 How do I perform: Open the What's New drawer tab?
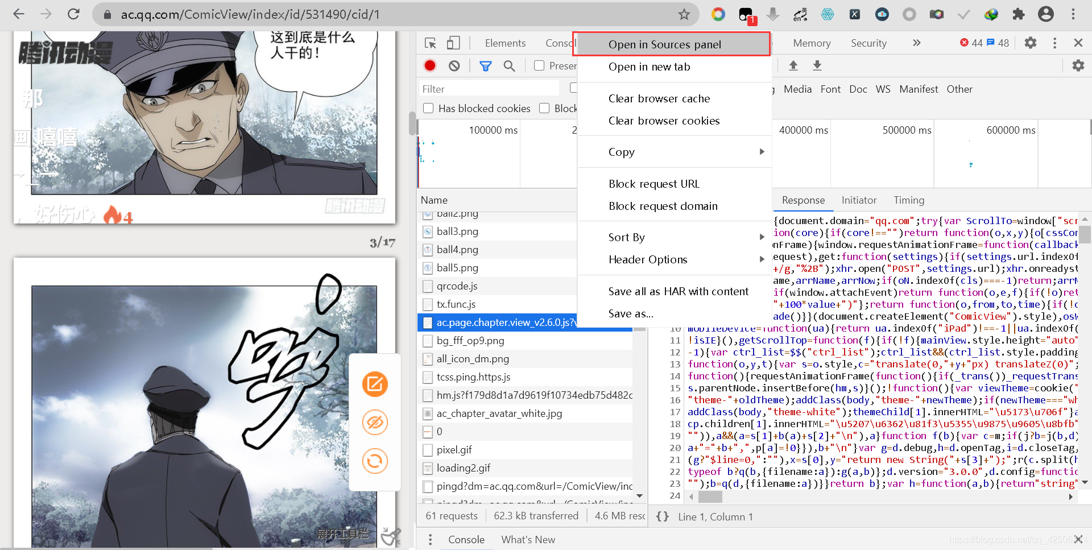pyautogui.click(x=528, y=540)
